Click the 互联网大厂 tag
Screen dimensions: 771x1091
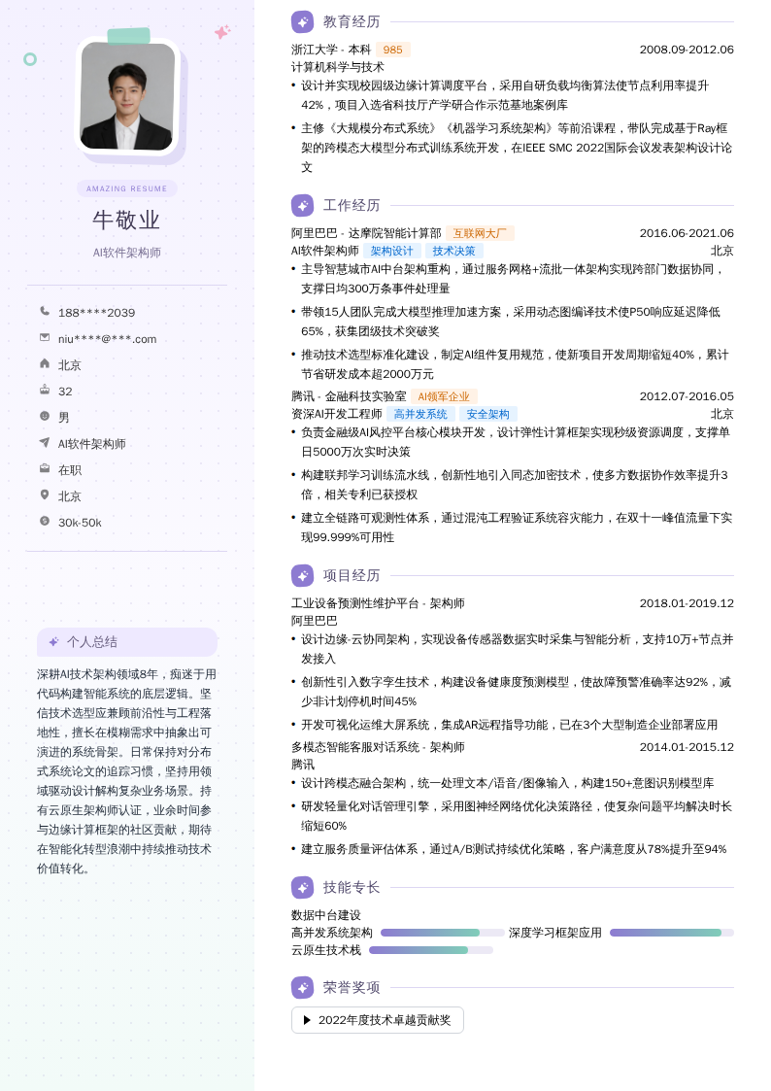point(480,234)
